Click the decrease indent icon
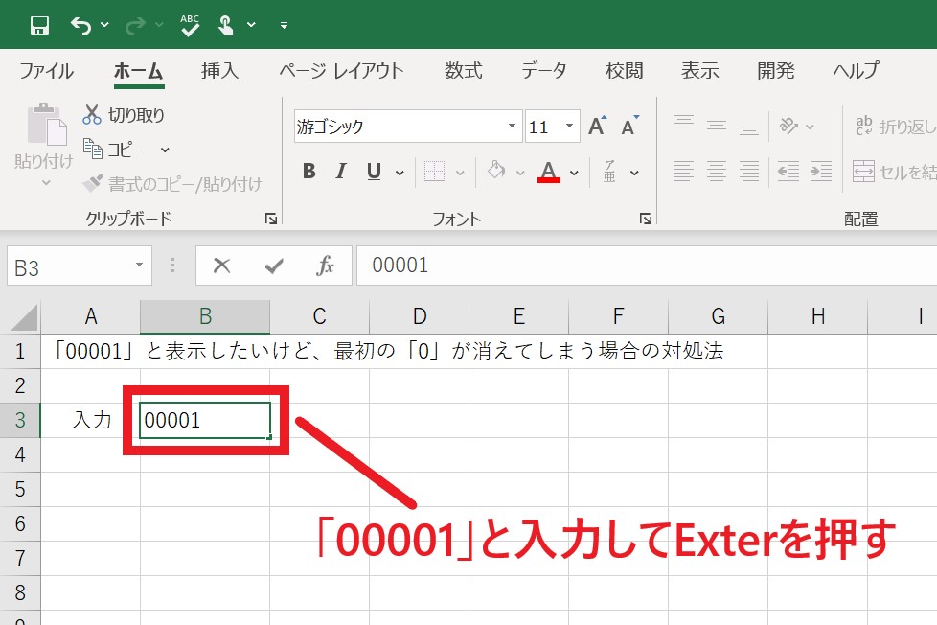This screenshot has width=937, height=625. click(x=788, y=172)
